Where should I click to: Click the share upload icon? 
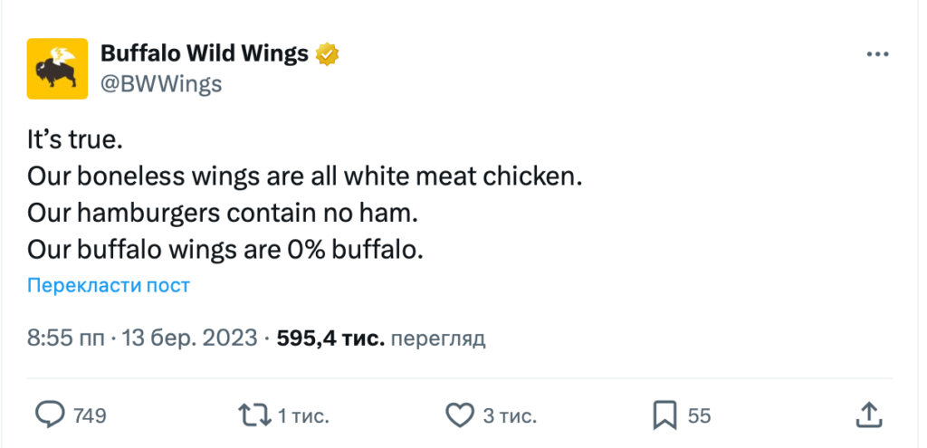(868, 415)
